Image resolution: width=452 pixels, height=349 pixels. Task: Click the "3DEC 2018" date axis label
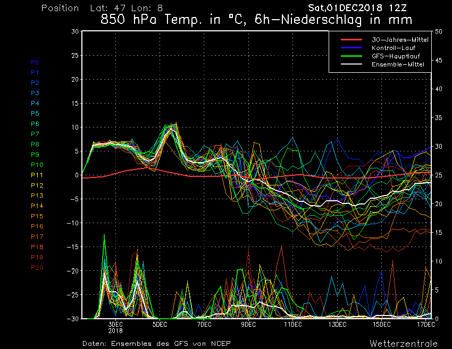point(115,328)
